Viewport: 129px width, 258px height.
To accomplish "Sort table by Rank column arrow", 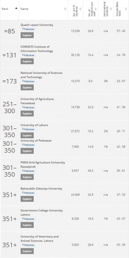I will [x=16, y=8].
